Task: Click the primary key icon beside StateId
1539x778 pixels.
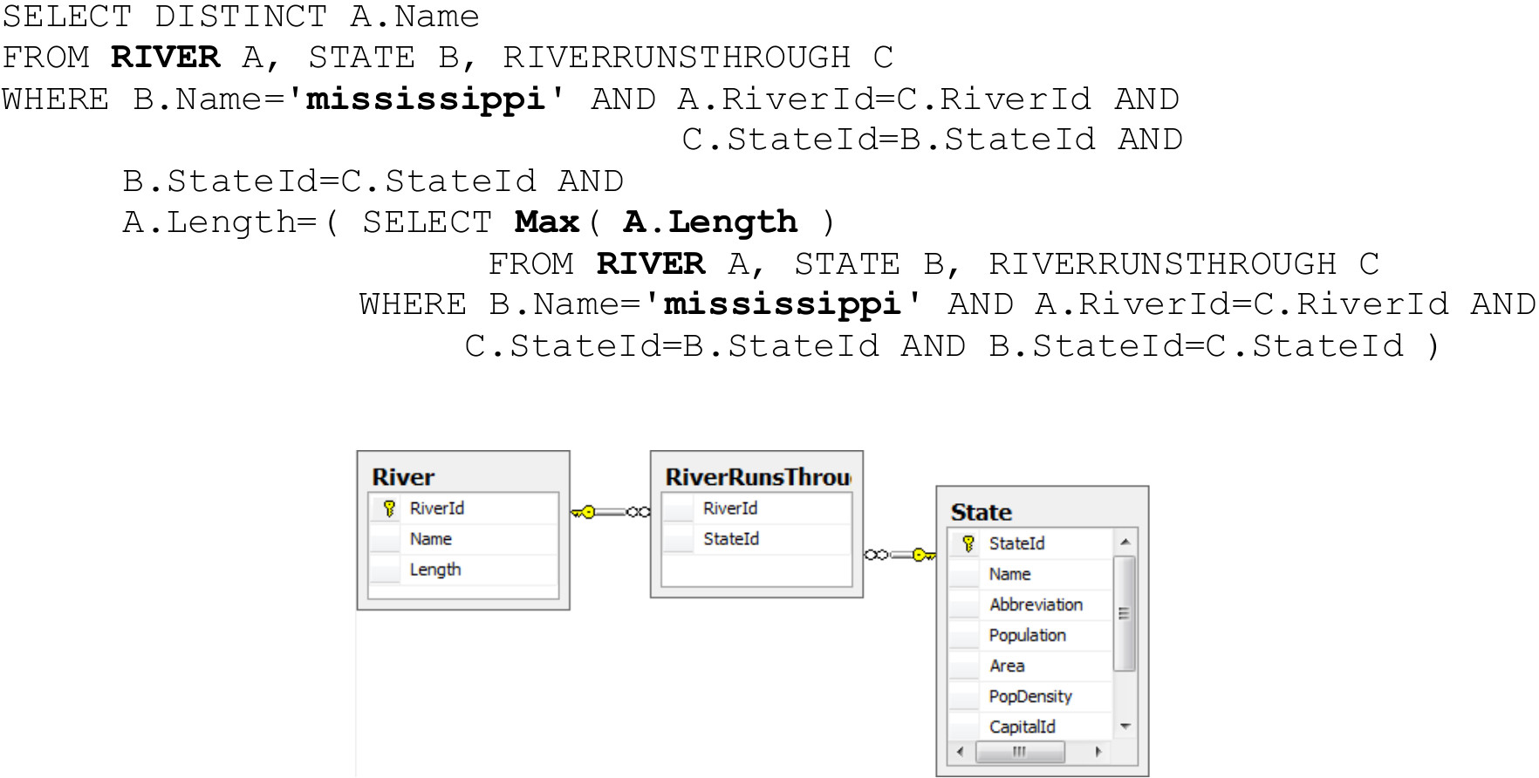Action: click(968, 543)
